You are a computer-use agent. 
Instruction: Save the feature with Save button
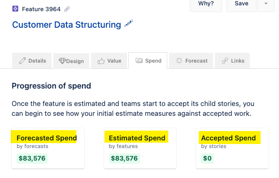241,4
